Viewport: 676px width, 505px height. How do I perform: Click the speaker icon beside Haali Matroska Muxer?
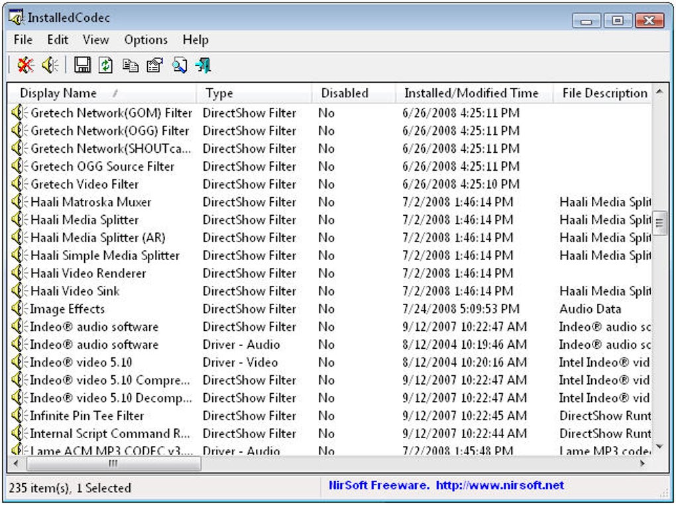[x=19, y=202]
